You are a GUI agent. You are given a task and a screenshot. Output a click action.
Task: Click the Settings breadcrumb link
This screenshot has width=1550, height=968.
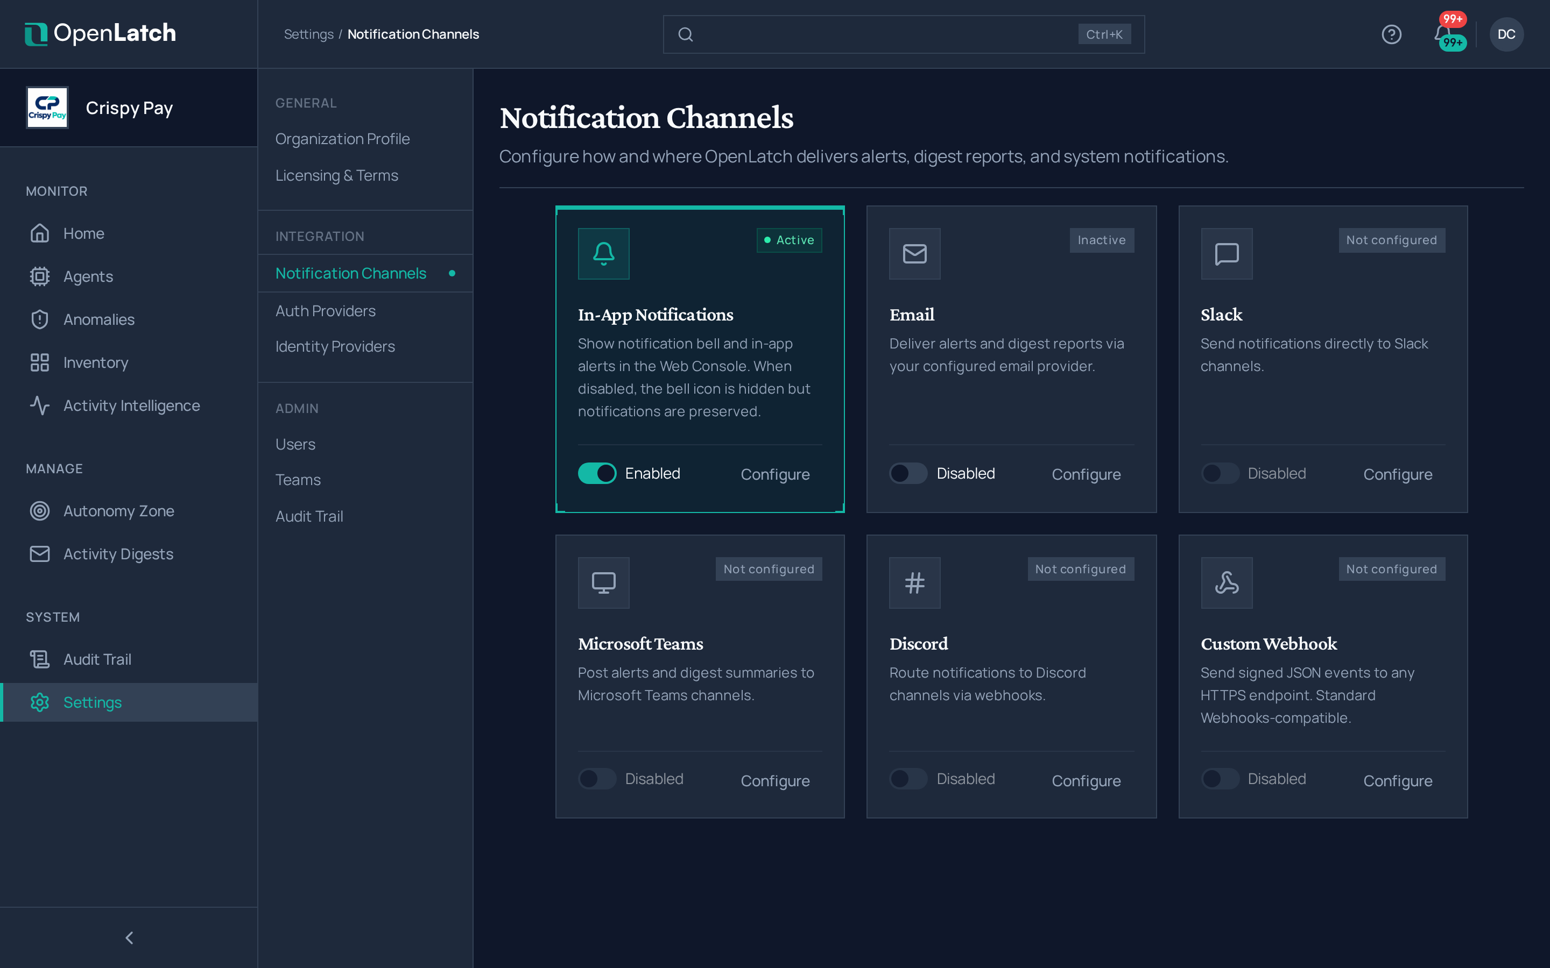pos(309,34)
